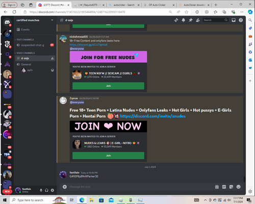
Task: Go back with the browser back arrow
Action: [x=6, y=12]
